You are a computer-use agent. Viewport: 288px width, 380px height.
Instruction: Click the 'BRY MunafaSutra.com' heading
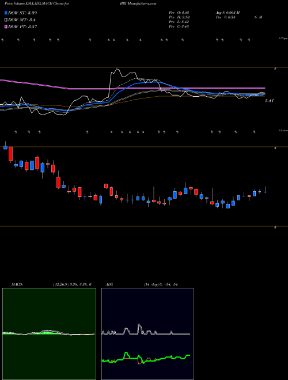[138, 3]
